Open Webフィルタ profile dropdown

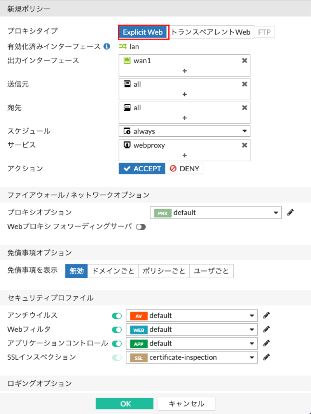pyautogui.click(x=192, y=329)
